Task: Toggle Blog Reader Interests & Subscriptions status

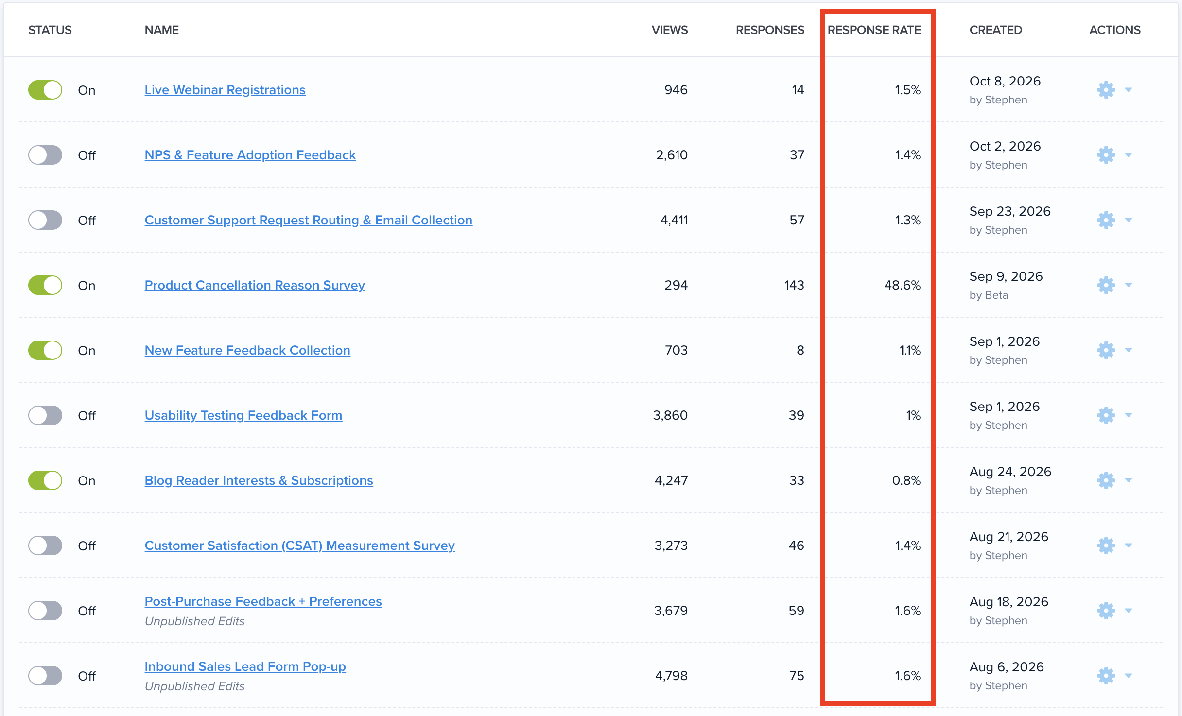Action: pyautogui.click(x=45, y=480)
